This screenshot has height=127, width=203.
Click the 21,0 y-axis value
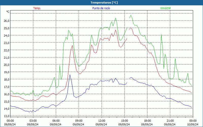[x=6, y=57]
